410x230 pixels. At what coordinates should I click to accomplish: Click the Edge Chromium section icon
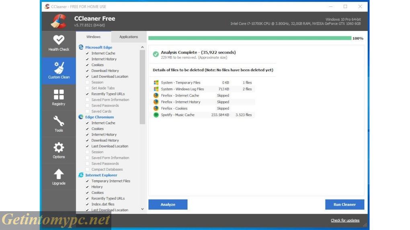[x=81, y=117]
